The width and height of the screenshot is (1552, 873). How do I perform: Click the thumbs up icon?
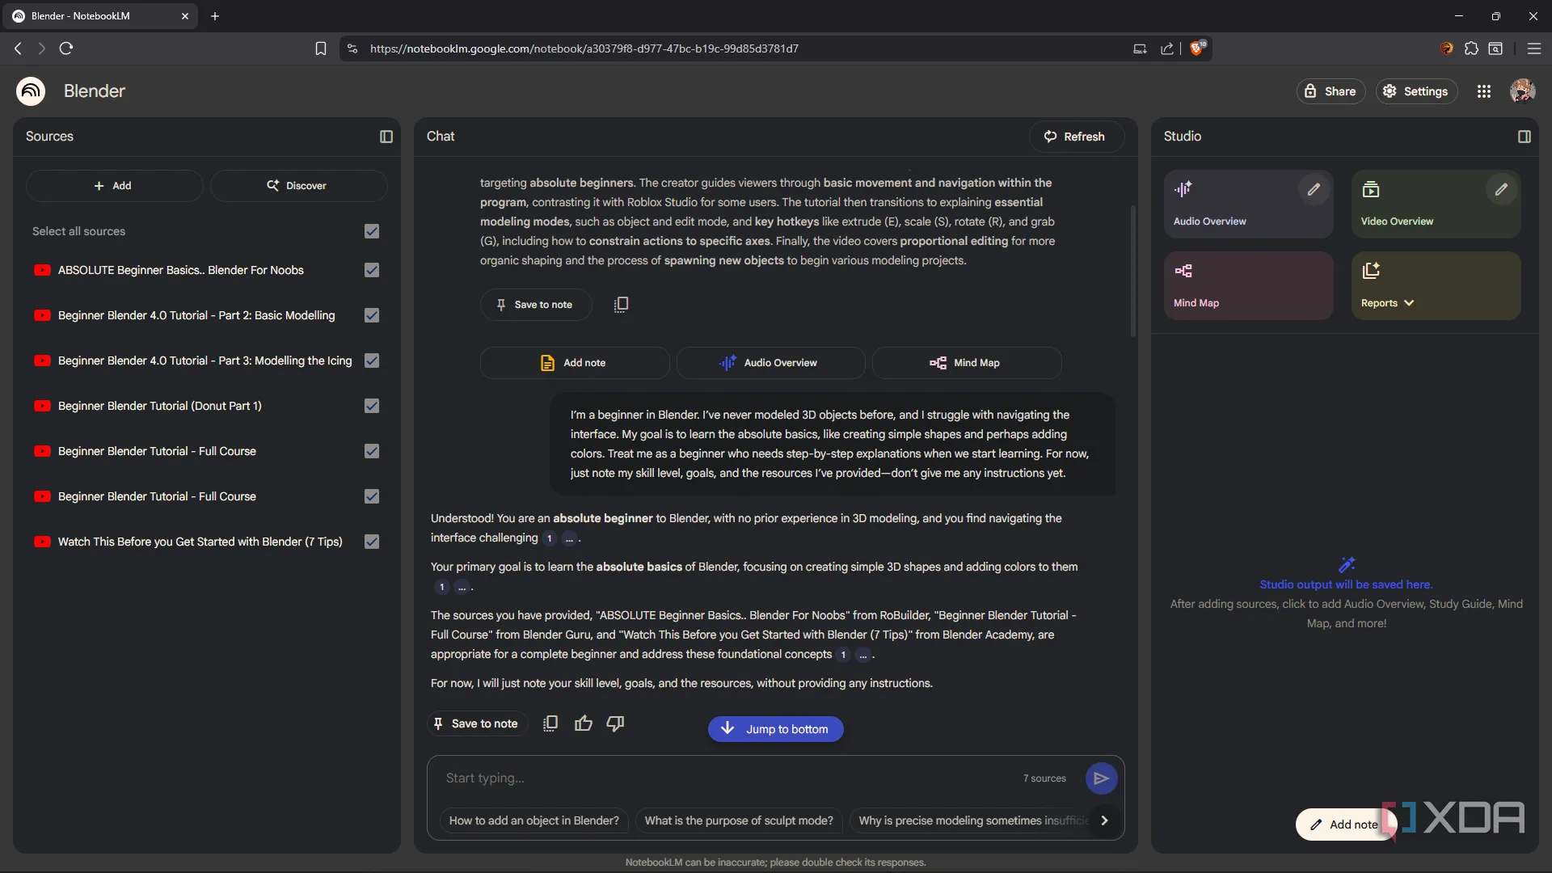[583, 723]
